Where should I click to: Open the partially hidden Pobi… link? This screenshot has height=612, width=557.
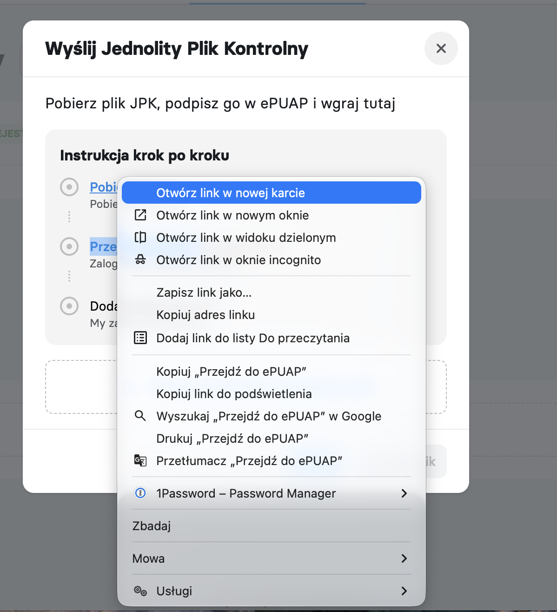point(104,187)
